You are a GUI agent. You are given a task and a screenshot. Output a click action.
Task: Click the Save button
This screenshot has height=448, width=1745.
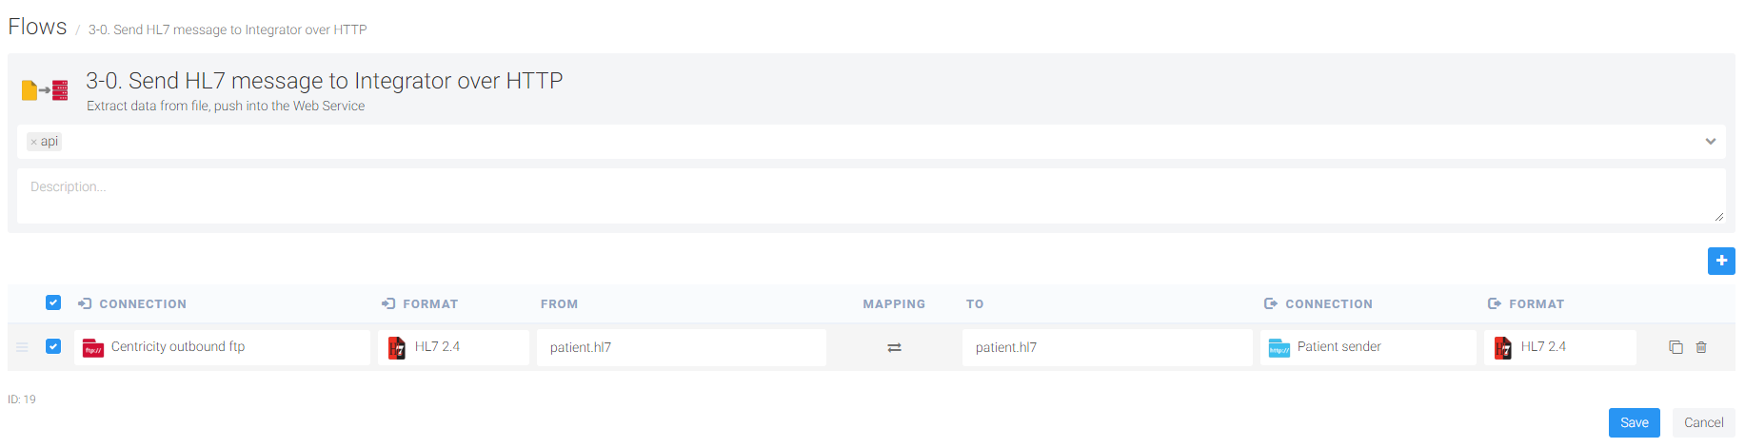[1635, 423]
